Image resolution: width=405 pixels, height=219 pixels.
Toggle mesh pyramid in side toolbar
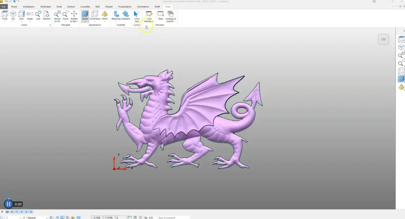401,87
